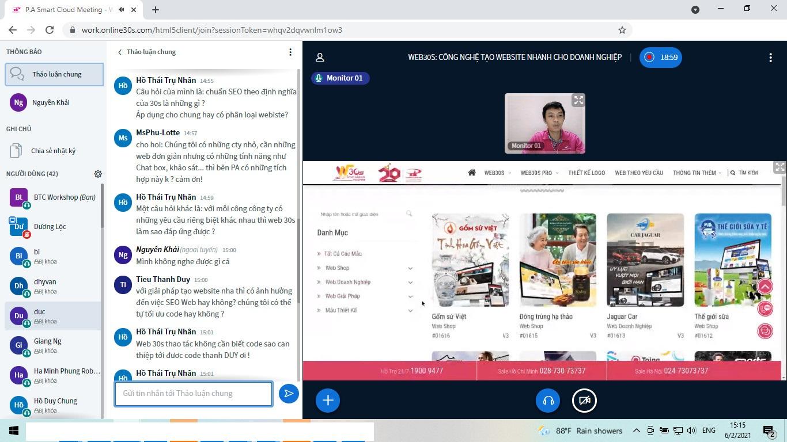Toggle the user list person icon
This screenshot has width=787, height=442.
(320, 58)
